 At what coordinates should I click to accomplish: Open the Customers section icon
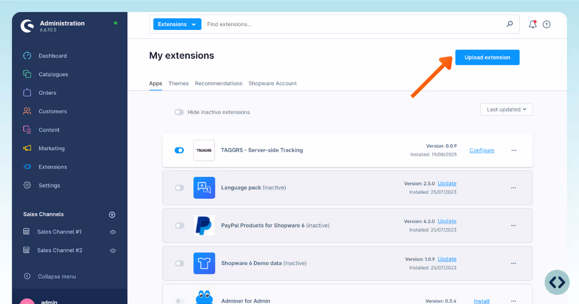[27, 111]
